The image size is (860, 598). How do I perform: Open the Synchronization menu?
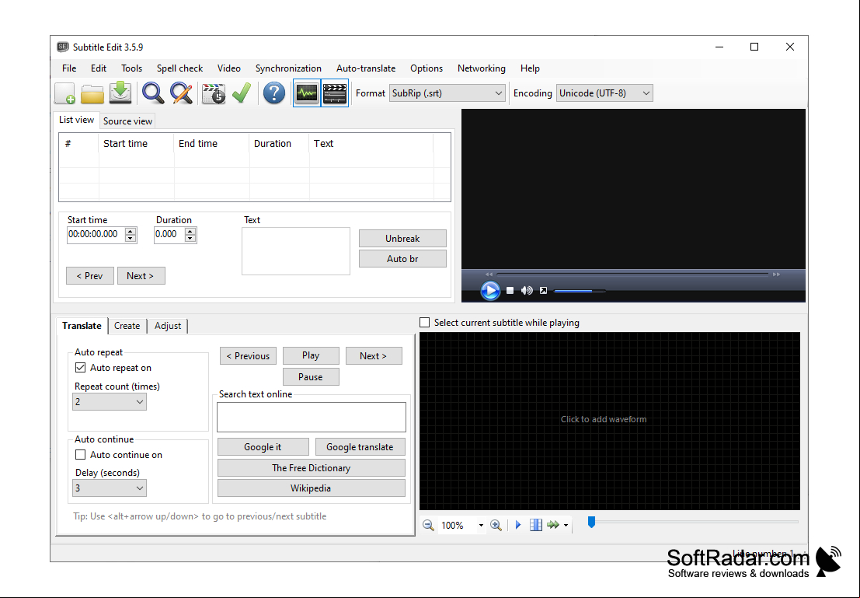click(288, 68)
